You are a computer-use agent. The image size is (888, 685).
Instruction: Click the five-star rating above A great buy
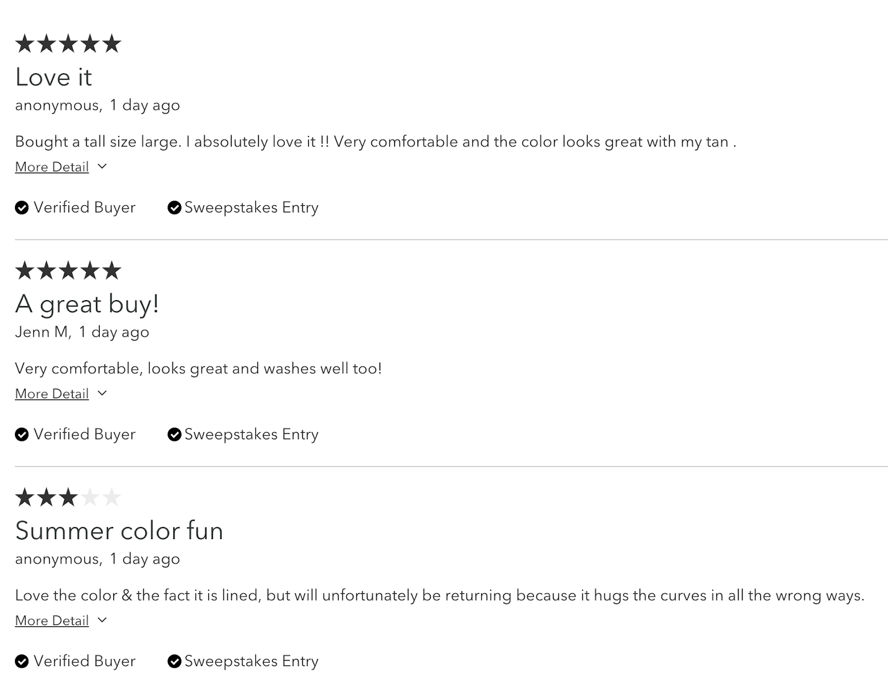click(x=68, y=271)
